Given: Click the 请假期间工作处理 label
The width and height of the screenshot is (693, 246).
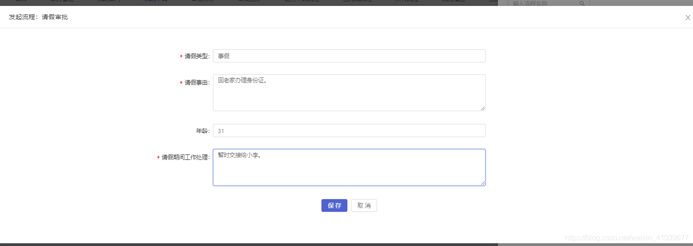Looking at the screenshot, I should [x=186, y=157].
